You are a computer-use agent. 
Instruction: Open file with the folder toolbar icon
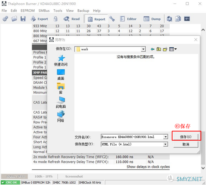[14, 19]
